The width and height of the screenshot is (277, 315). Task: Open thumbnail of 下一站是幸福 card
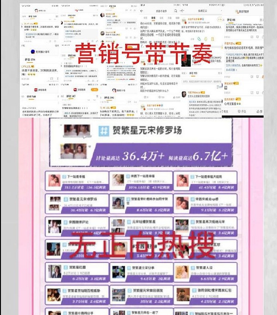tap(54, 181)
